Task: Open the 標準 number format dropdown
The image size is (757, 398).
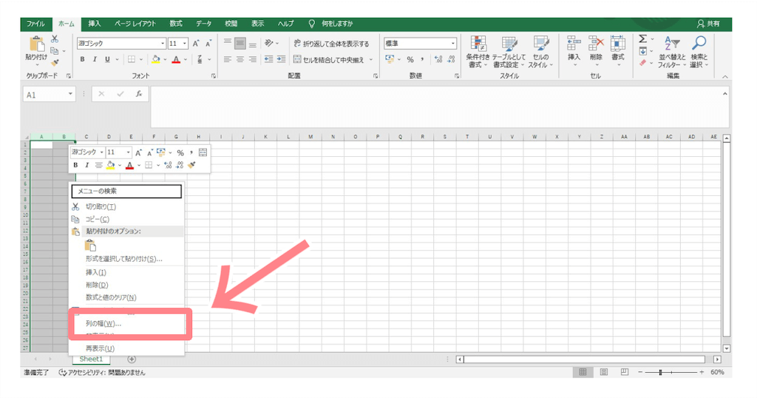Action: pos(453,44)
